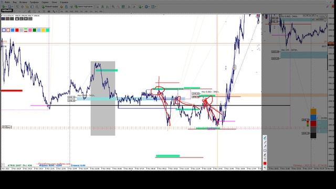Open the Справка menu
The width and height of the screenshot is (336, 189).
64,2
